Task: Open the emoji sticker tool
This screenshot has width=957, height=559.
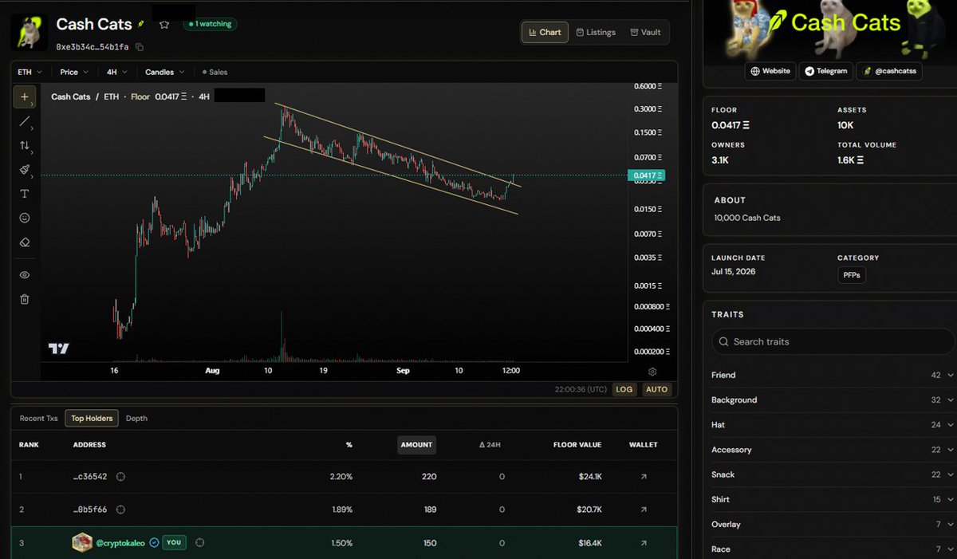Action: coord(24,218)
